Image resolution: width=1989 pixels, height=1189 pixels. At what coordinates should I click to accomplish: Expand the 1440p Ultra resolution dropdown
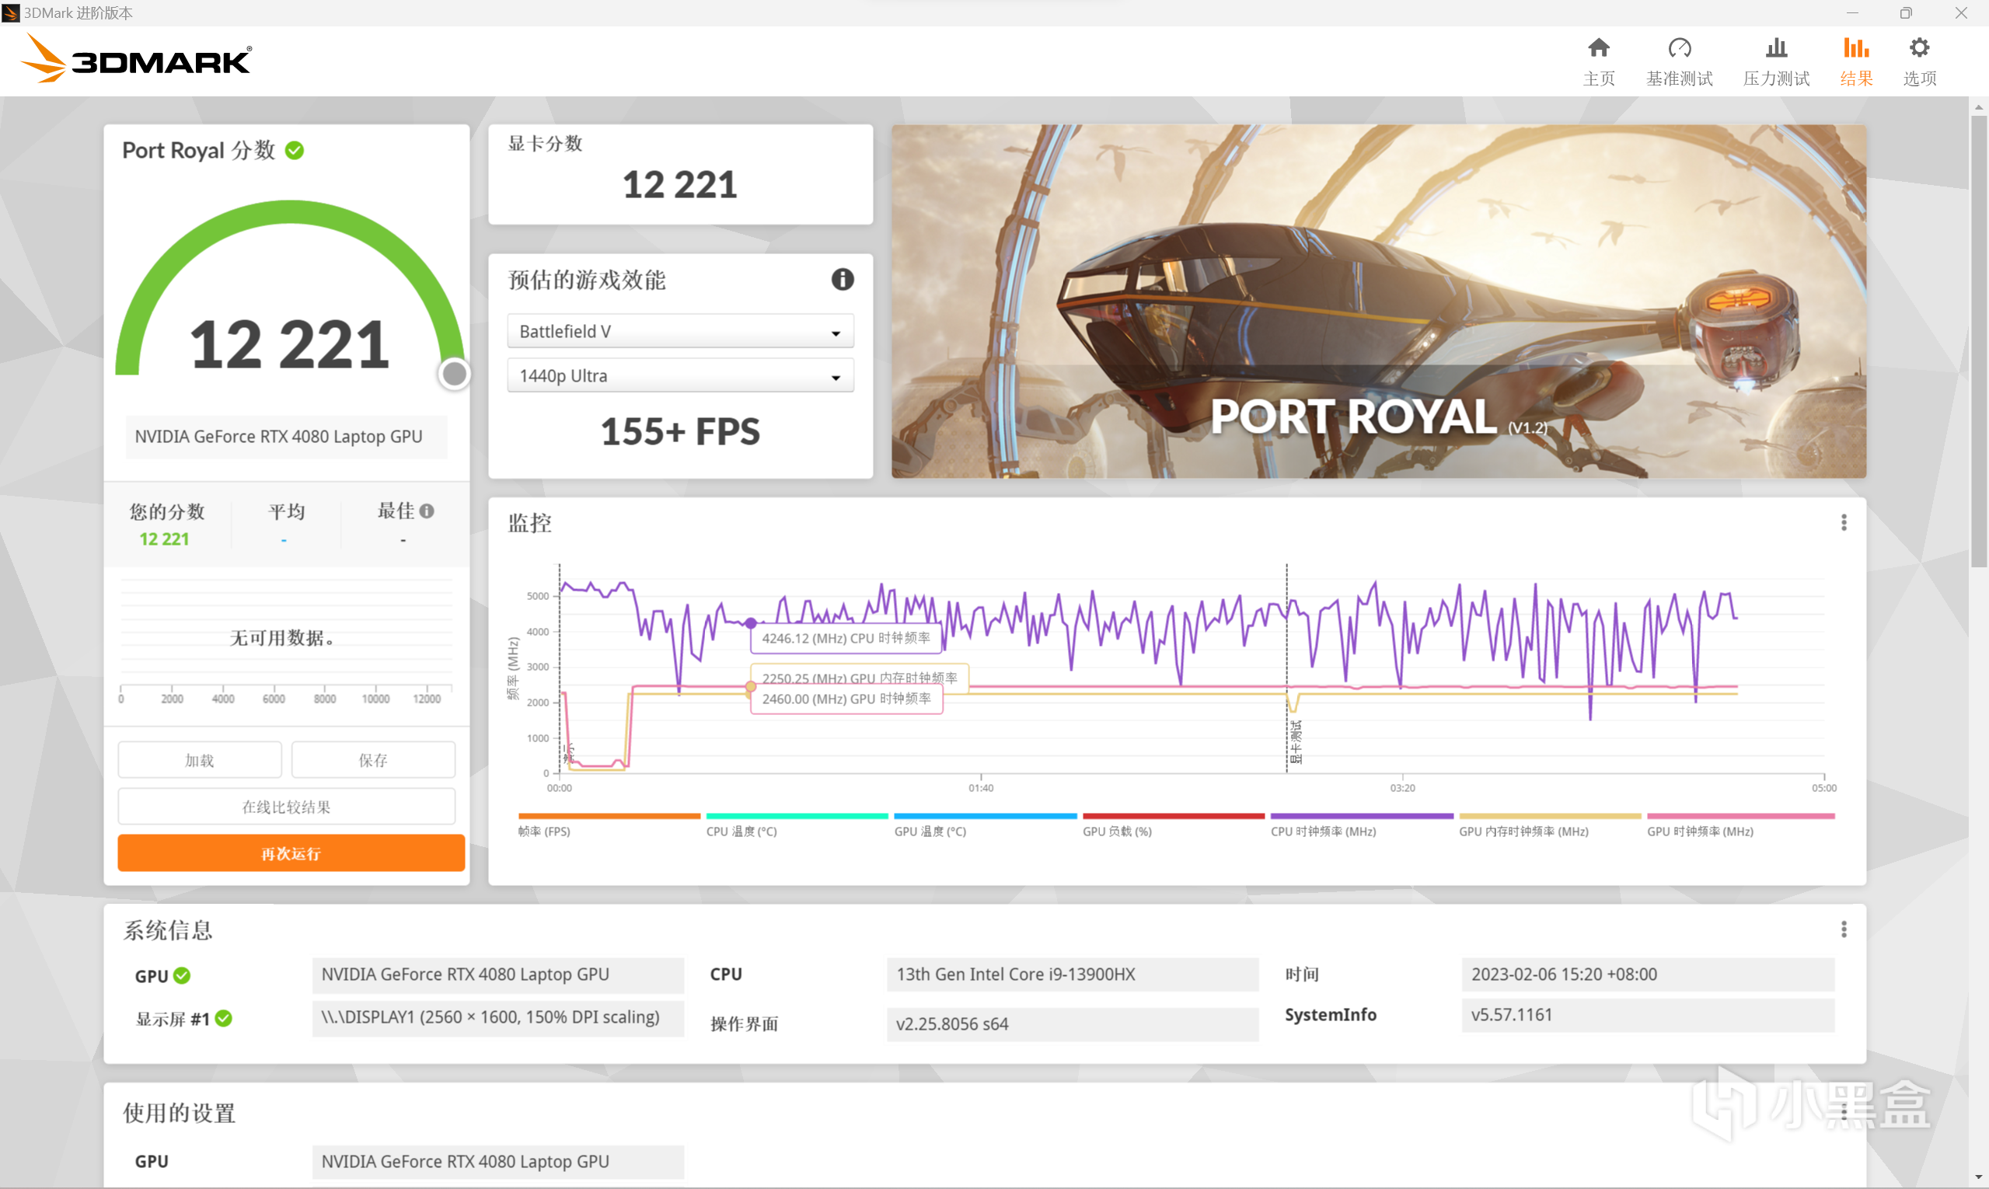tap(679, 375)
